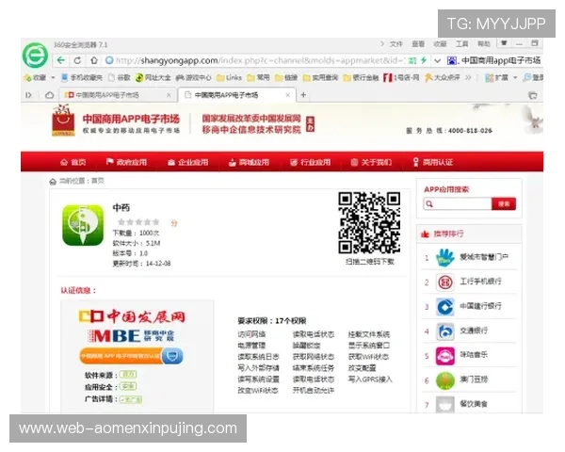565x452 pixels.
Task: Open the 收藏 browser menu
Action: (x=440, y=44)
